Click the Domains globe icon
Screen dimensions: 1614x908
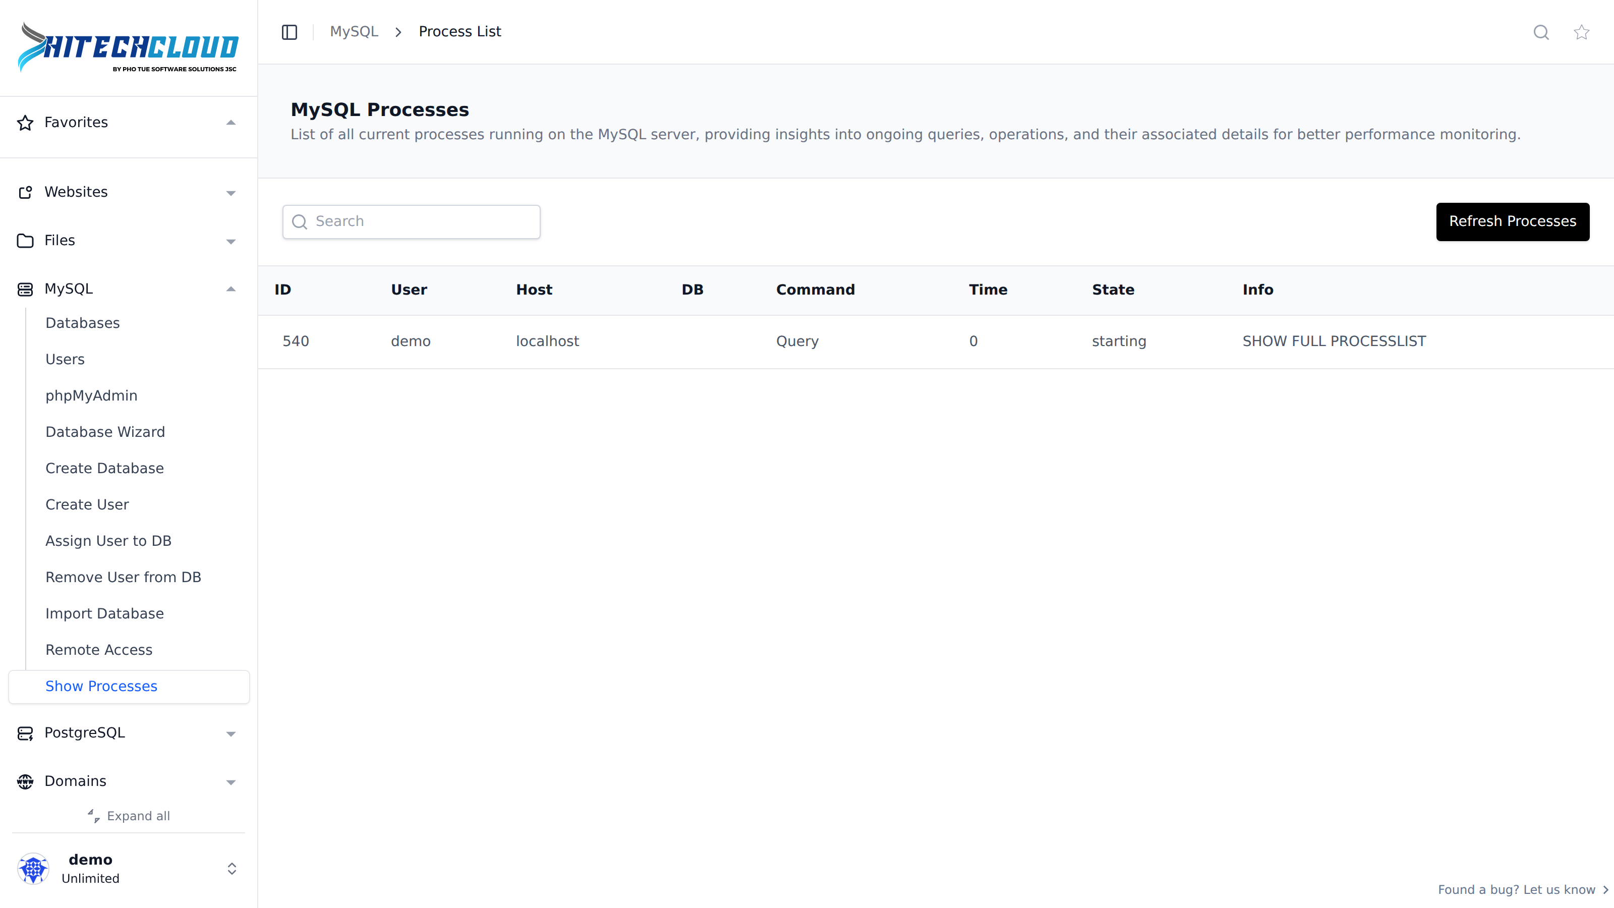(x=25, y=781)
